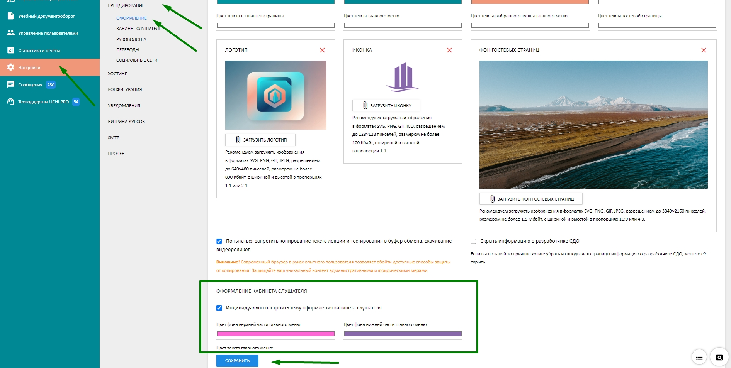Remove the Иконка image with red X
731x368 pixels.
[x=449, y=50]
